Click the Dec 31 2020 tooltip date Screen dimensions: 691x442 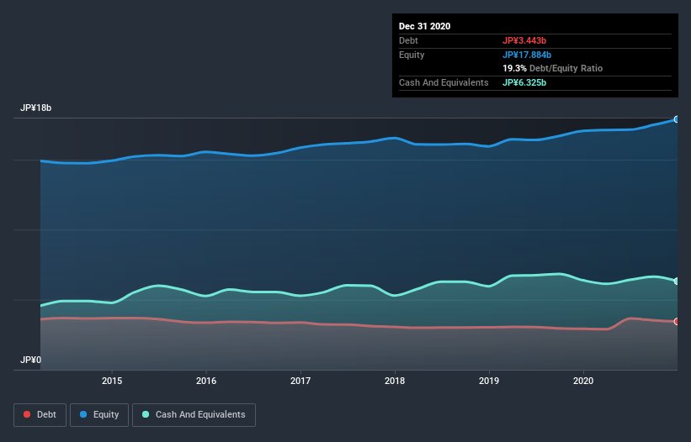tap(424, 26)
